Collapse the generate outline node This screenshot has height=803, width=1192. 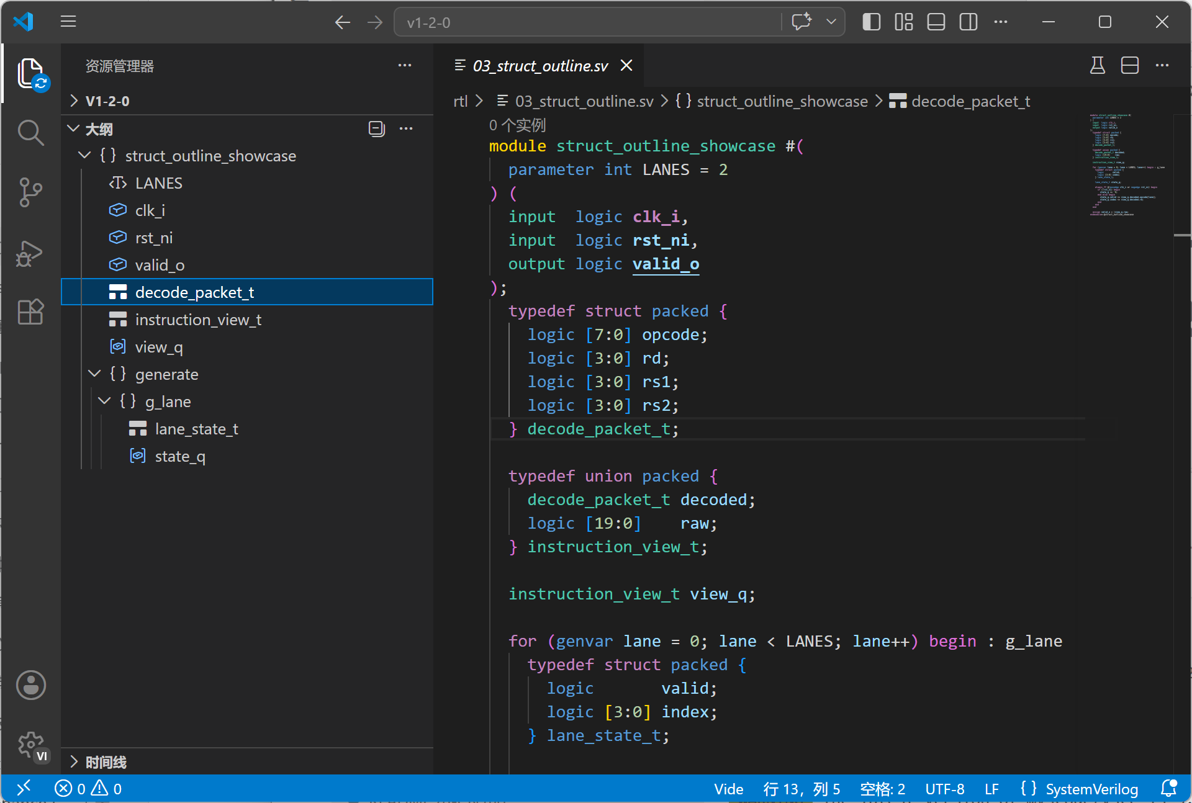pyautogui.click(x=94, y=374)
